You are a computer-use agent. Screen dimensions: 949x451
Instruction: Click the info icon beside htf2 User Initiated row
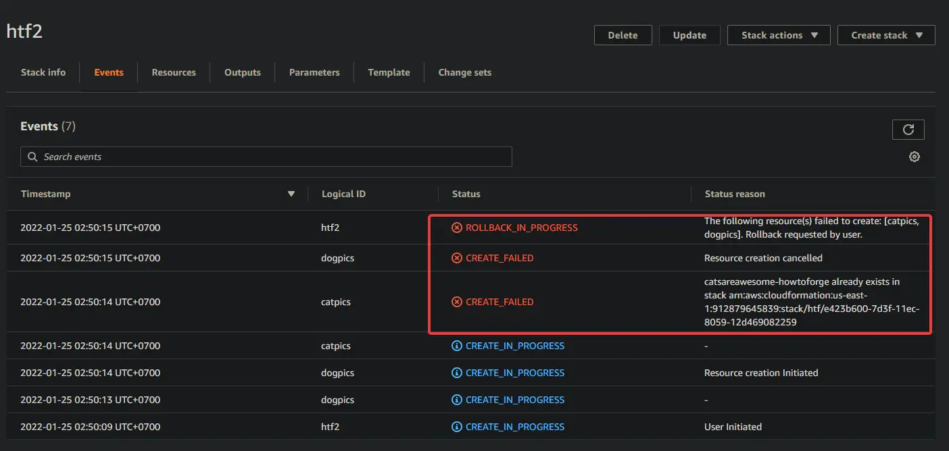[456, 426]
